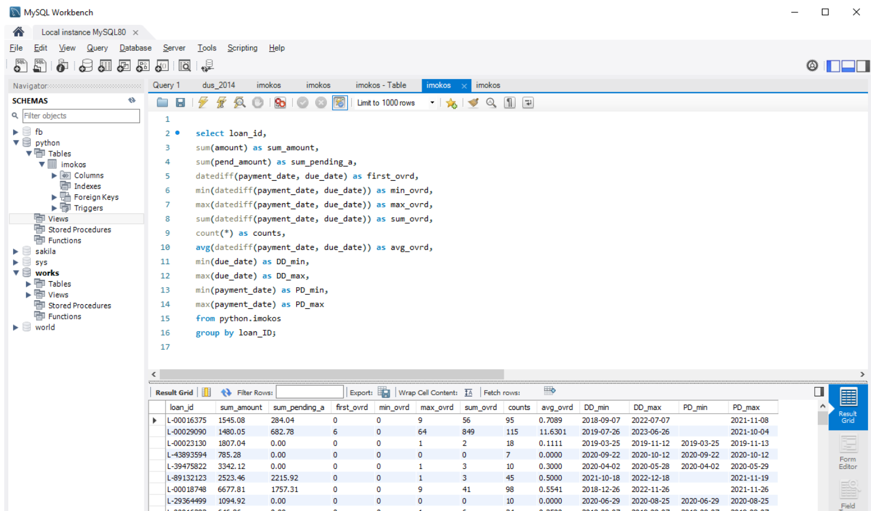The height and width of the screenshot is (511, 871).
Task: Toggle auto-commit mode icon
Action: [x=339, y=103]
